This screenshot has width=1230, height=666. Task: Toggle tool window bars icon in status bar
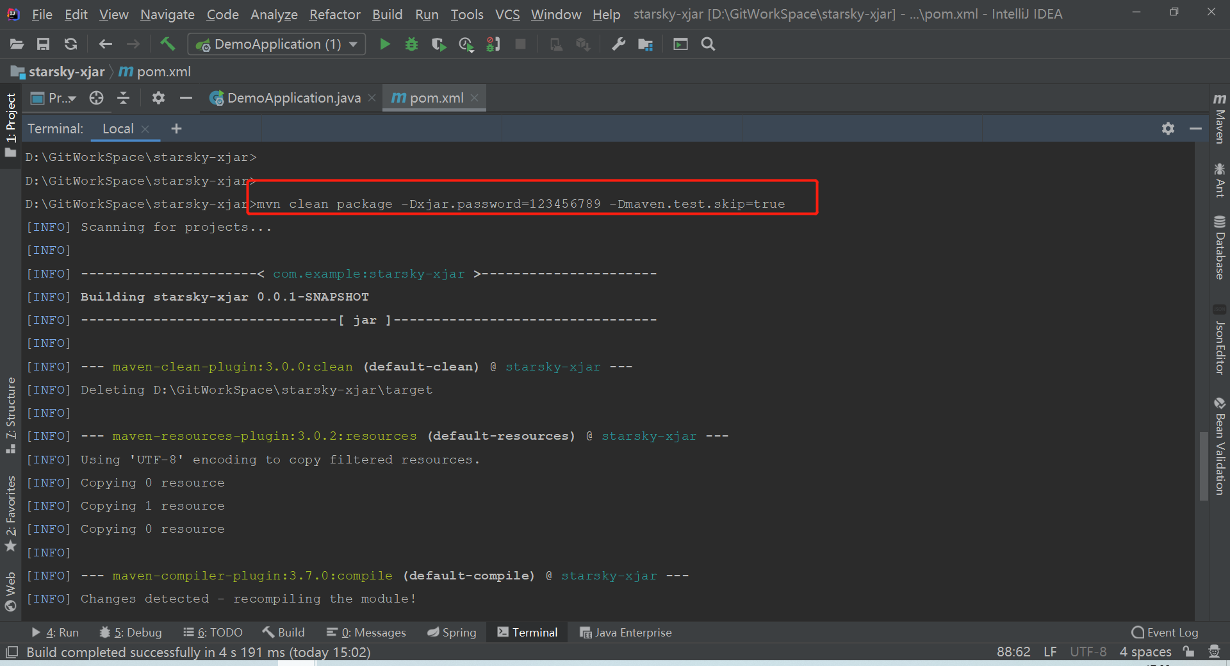click(11, 652)
